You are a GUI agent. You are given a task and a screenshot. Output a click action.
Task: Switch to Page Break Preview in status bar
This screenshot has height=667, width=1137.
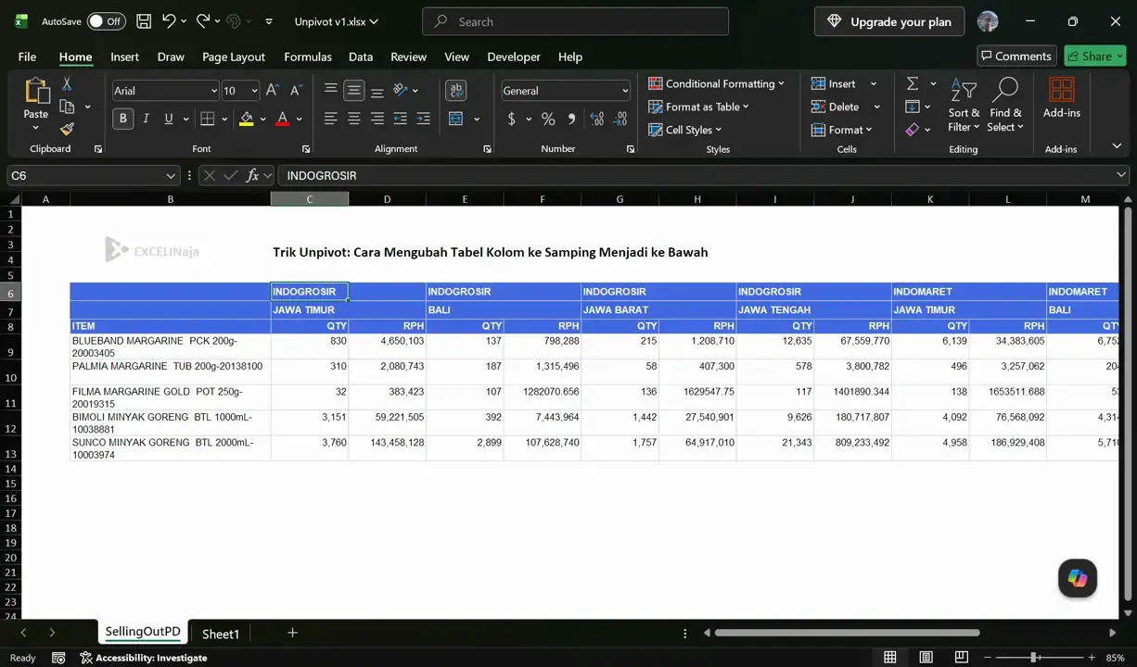click(x=961, y=657)
